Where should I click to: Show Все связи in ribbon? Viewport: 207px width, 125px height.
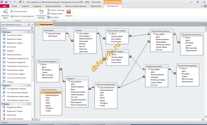pyautogui.click(x=53, y=17)
